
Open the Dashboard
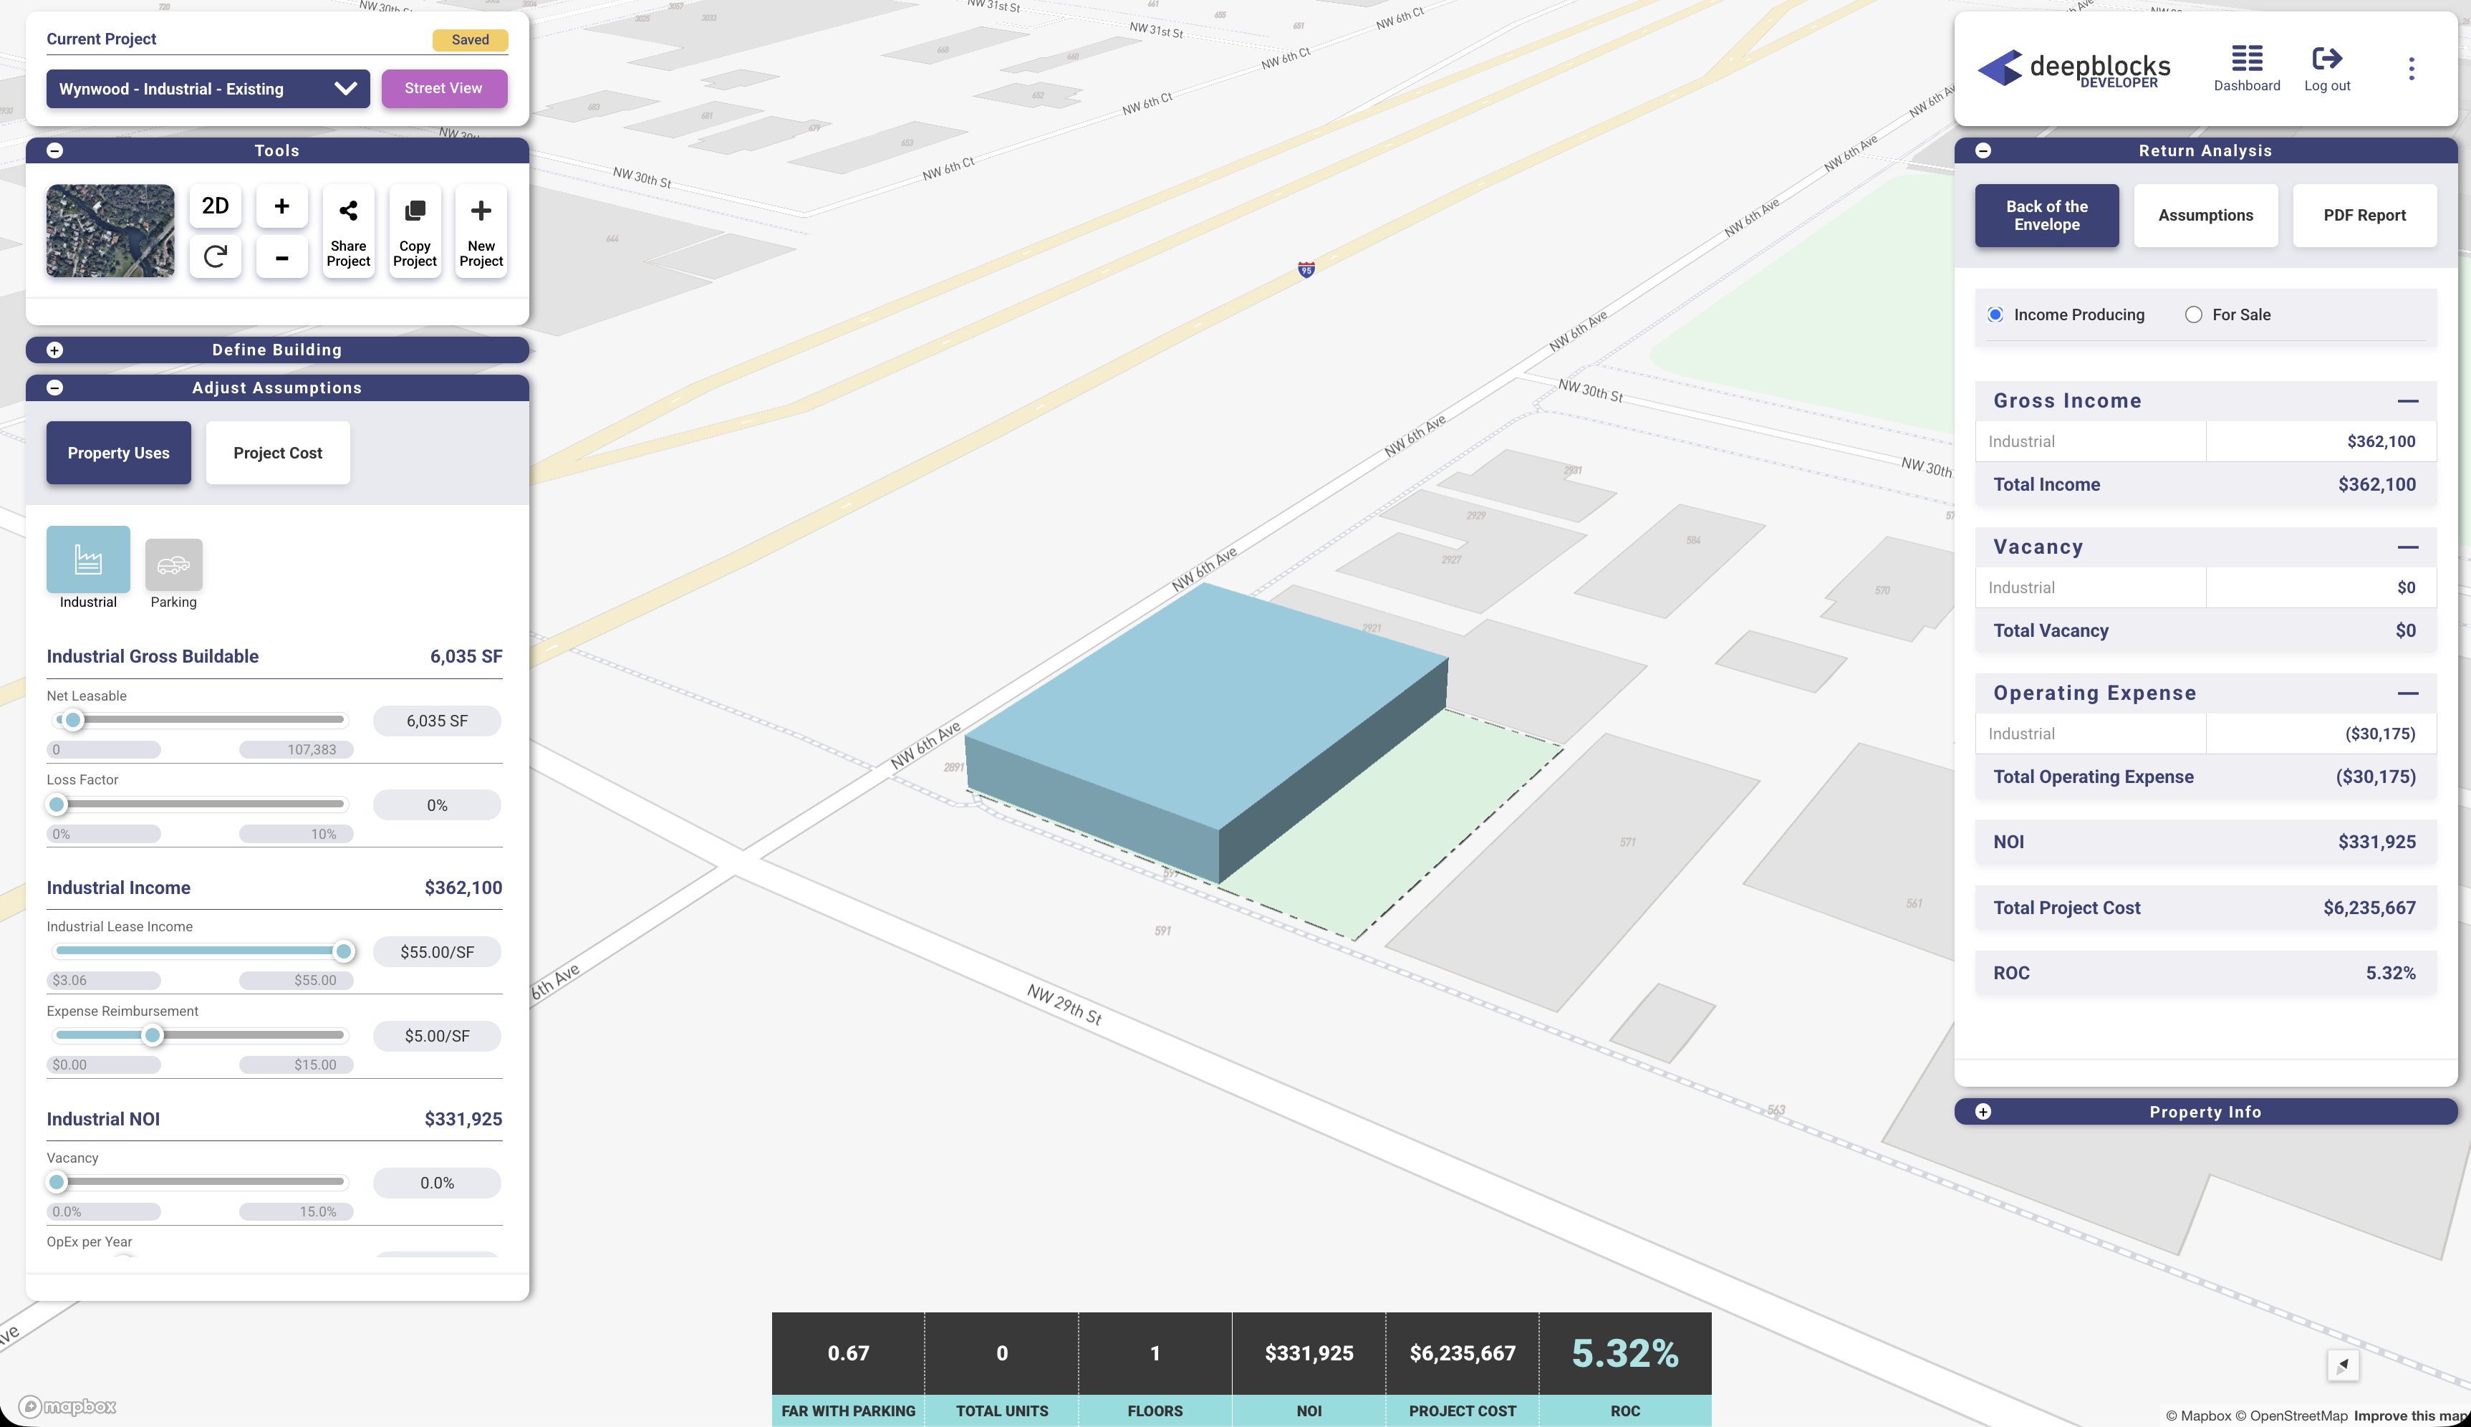(x=2247, y=67)
